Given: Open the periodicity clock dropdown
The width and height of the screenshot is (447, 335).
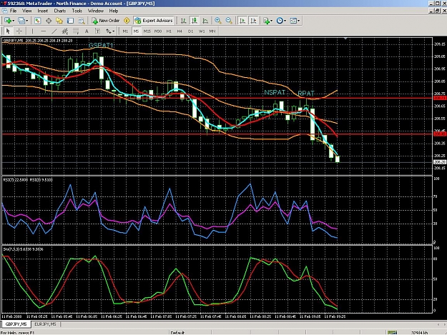Looking at the screenshot, I should point(285,21).
